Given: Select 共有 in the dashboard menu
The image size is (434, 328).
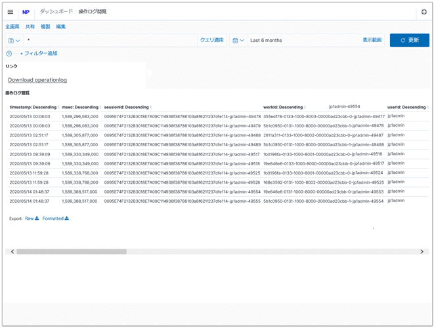Looking at the screenshot, I should click(30, 27).
